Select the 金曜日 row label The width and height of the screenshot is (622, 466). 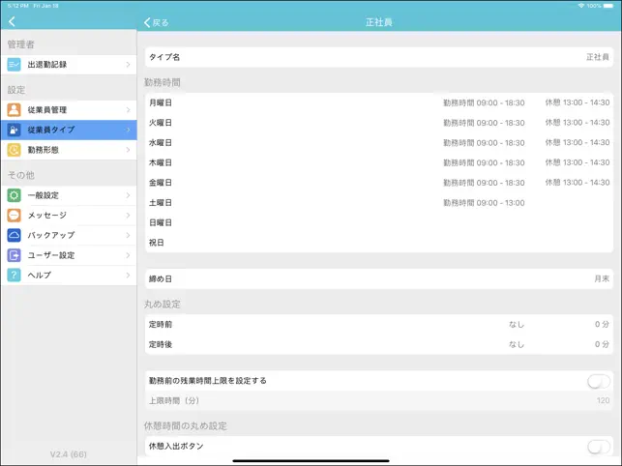(x=161, y=183)
